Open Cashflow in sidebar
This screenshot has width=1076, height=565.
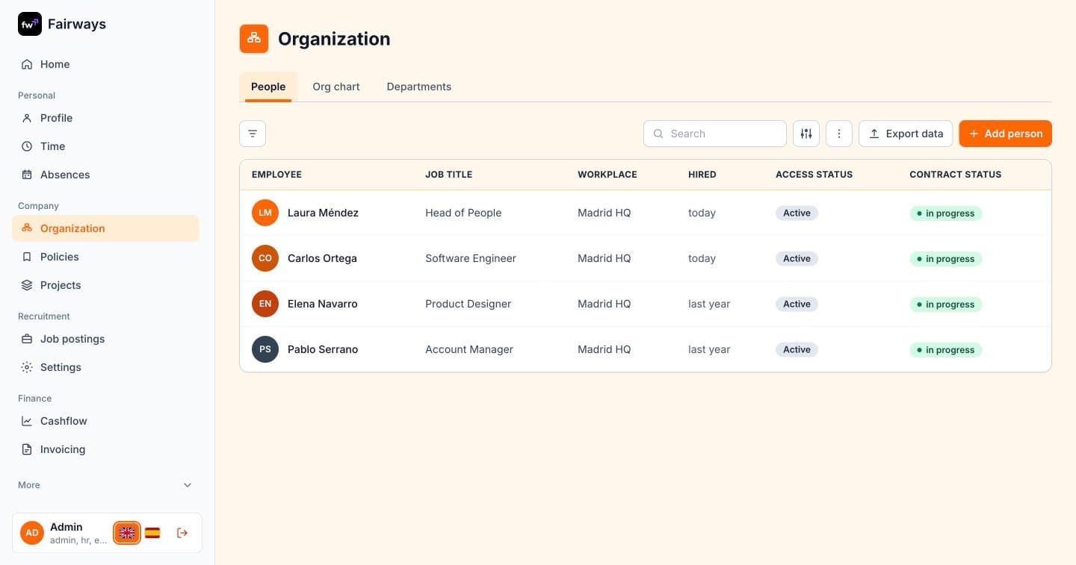pyautogui.click(x=105, y=421)
